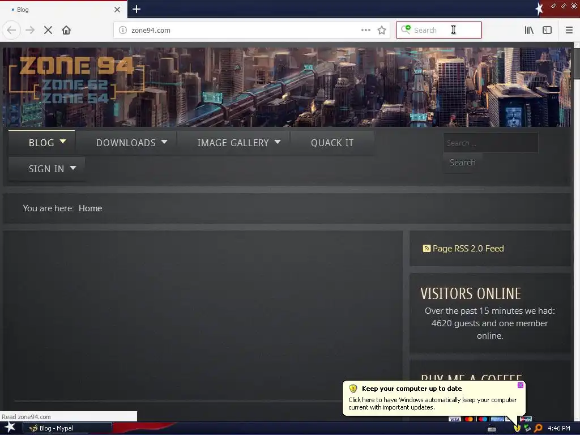
Task: Open the IMAGE GALLERY navigation menu
Action: coord(233,143)
